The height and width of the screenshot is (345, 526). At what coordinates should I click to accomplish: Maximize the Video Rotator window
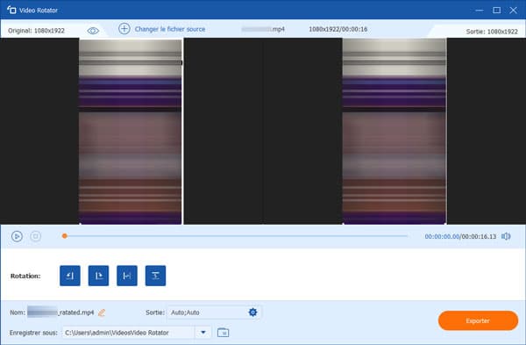[496, 10]
